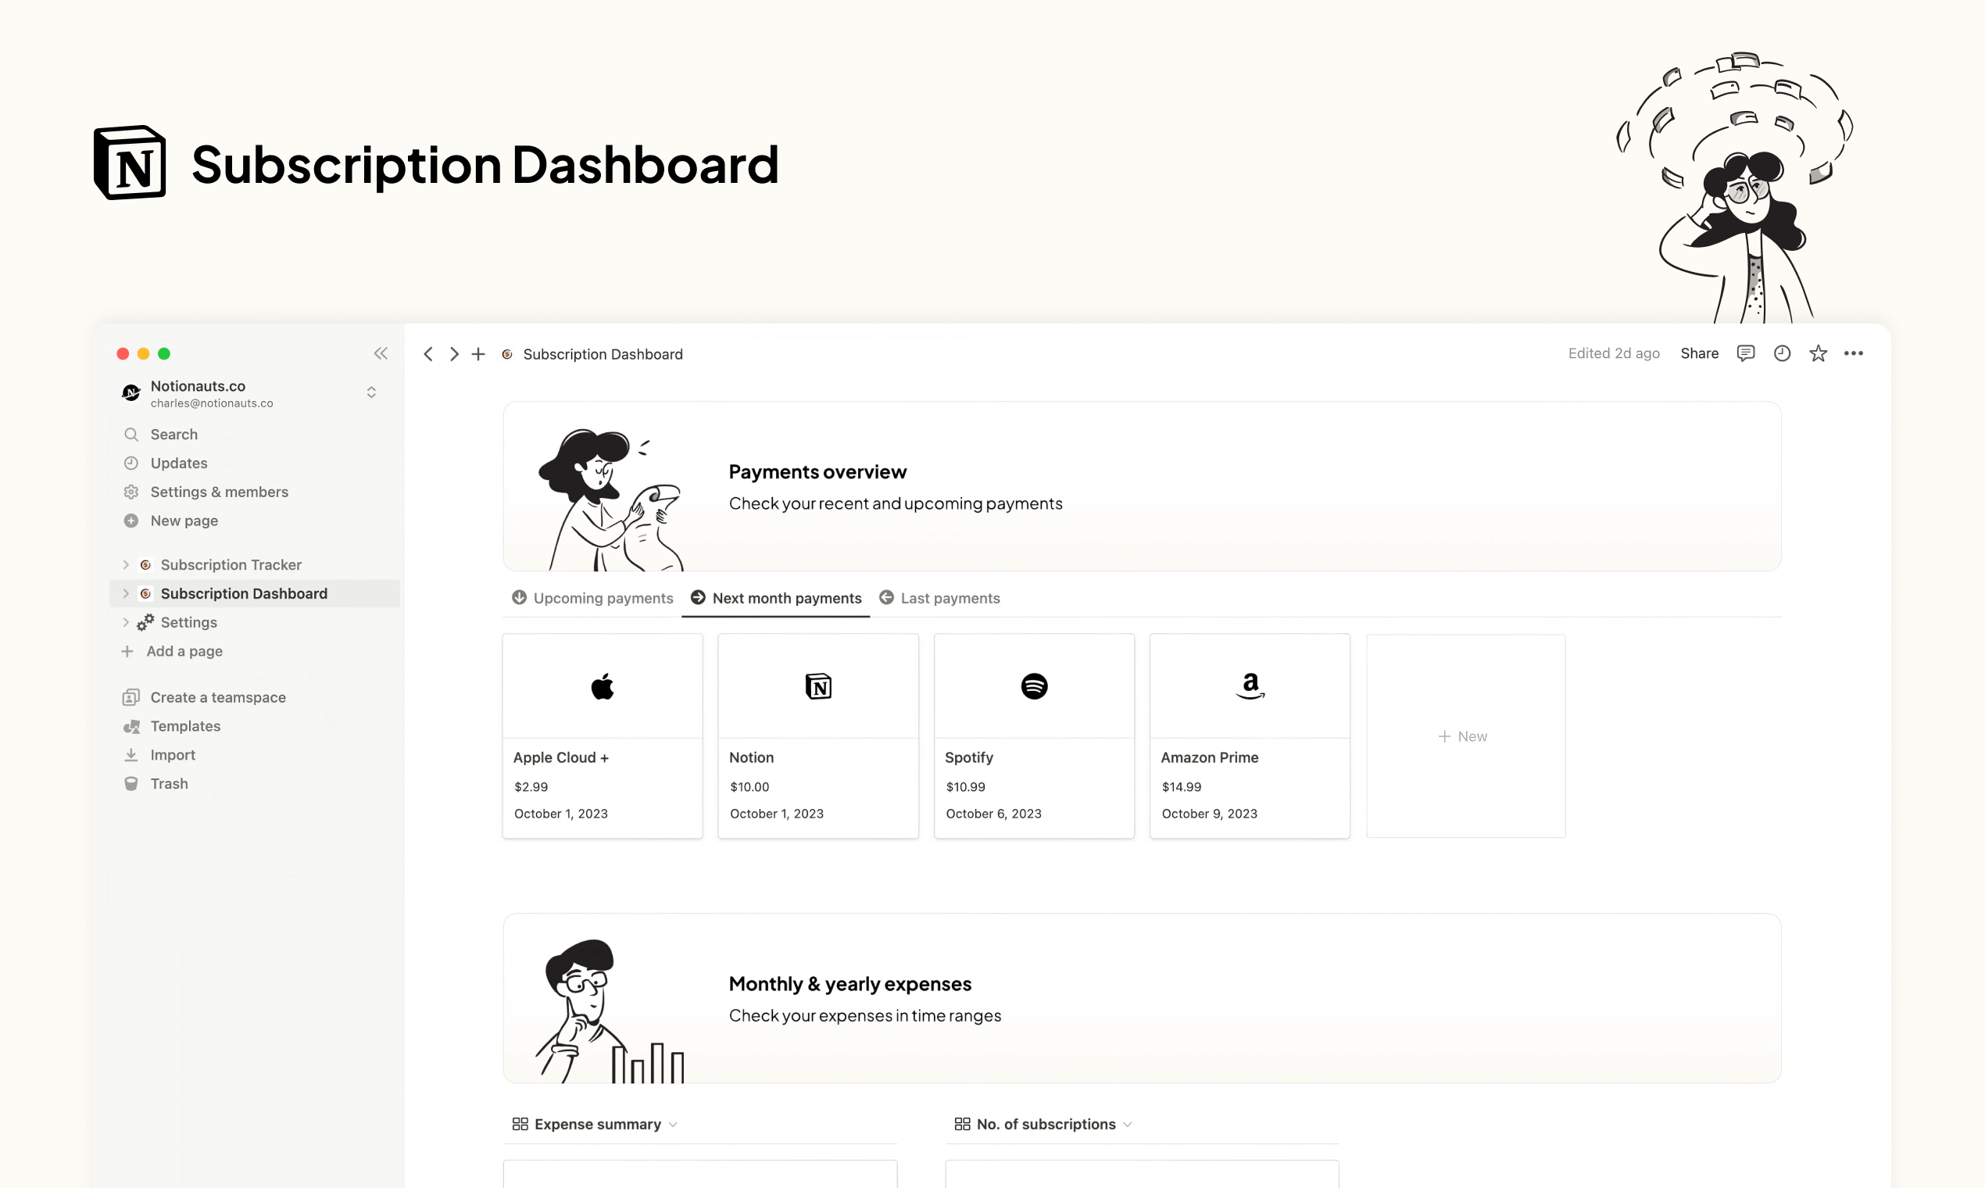Click the Notion logo on Notion card
This screenshot has width=1985, height=1188.
click(818, 686)
